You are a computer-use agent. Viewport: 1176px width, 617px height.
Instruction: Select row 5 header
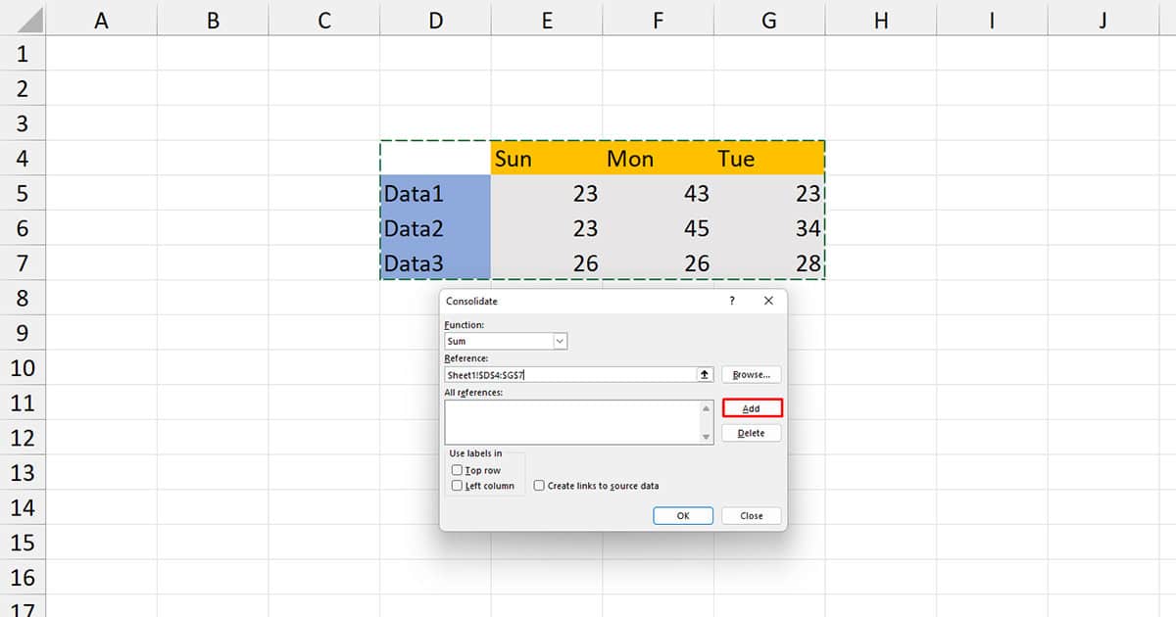click(x=21, y=193)
